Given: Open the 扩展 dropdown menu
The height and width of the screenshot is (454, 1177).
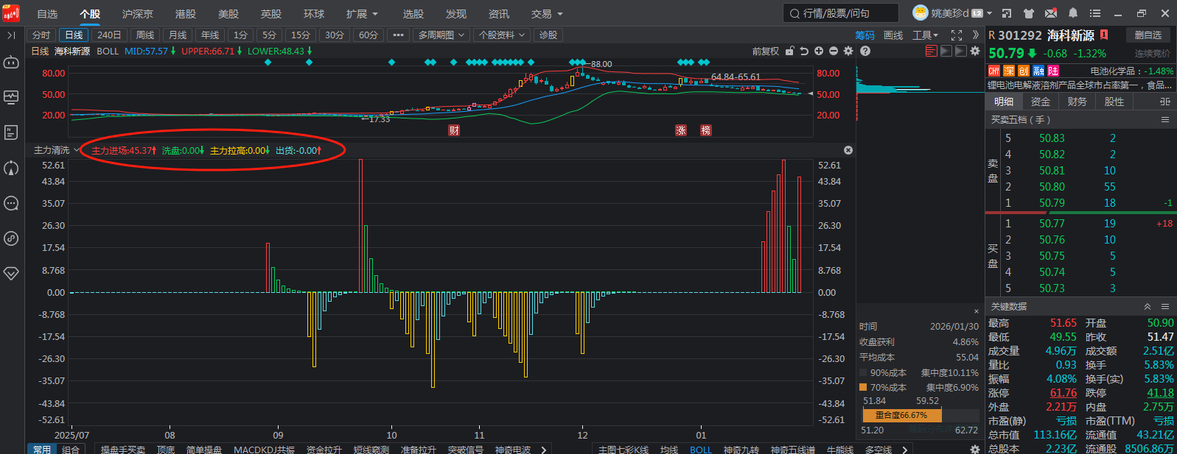Looking at the screenshot, I should (x=362, y=14).
